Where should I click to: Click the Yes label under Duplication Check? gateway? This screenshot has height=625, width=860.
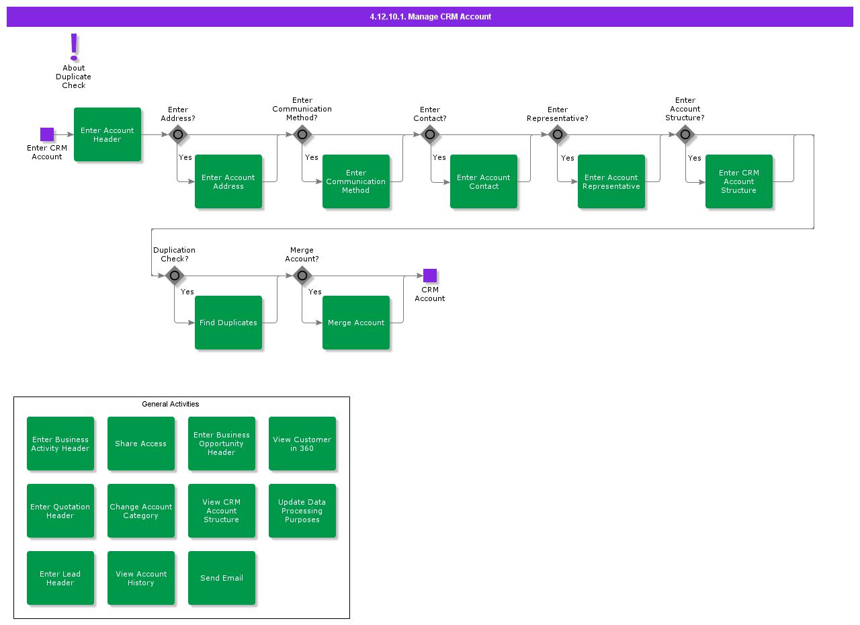[187, 292]
